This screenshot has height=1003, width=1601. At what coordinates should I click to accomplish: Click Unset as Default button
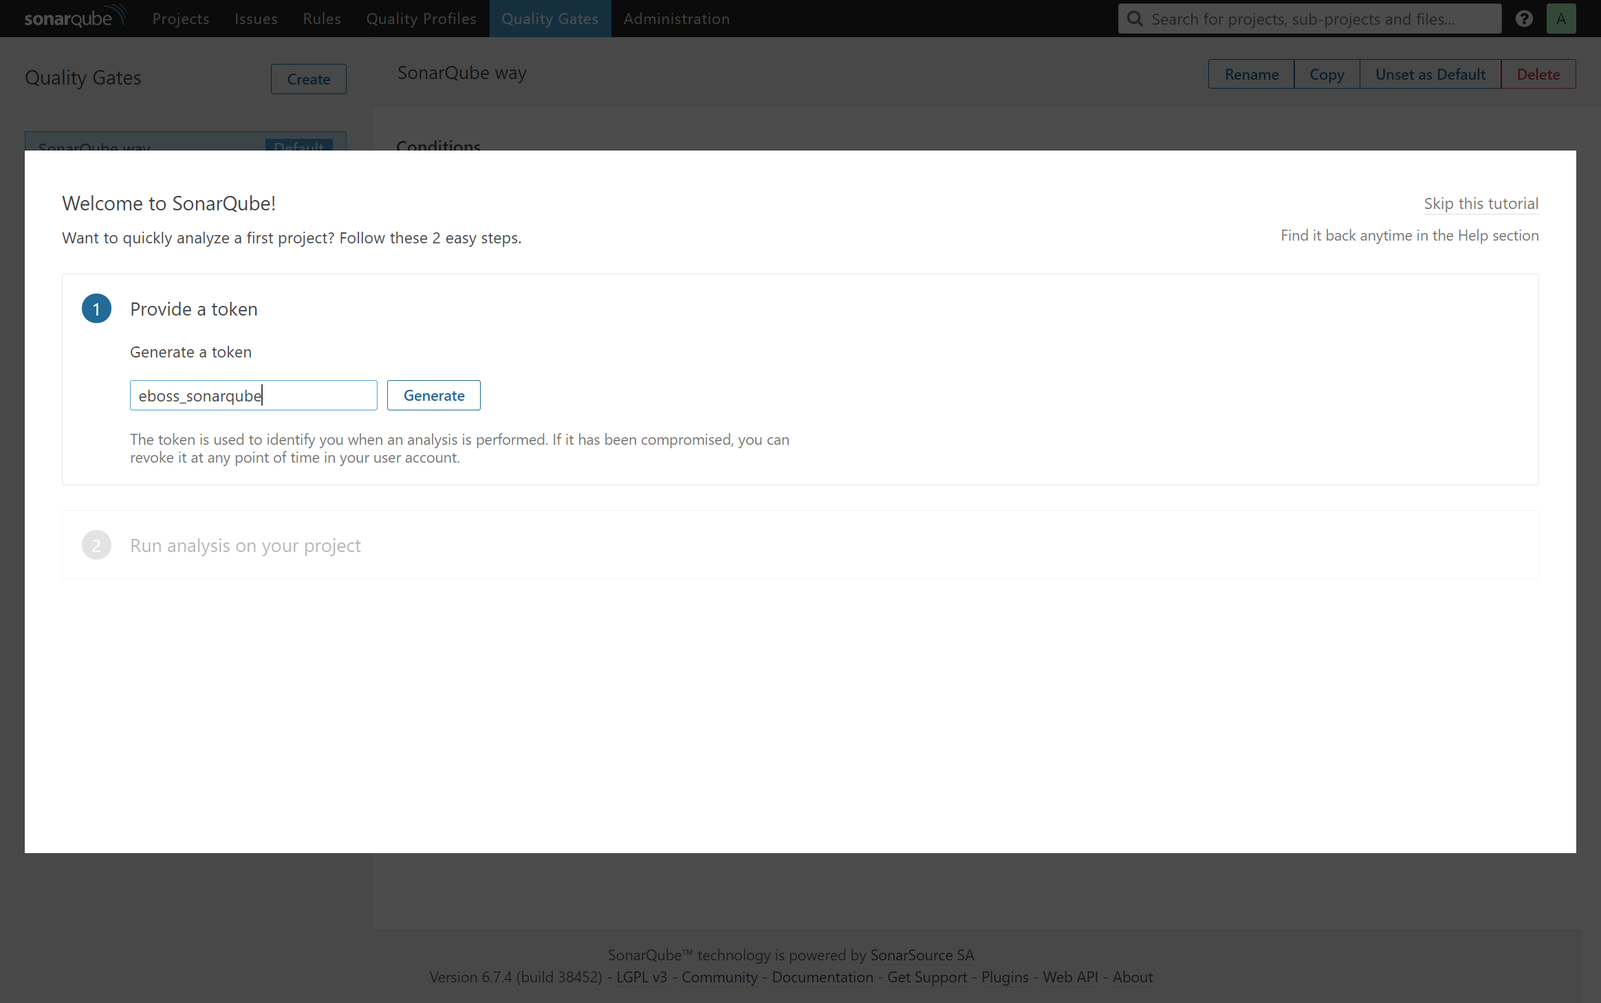(1430, 74)
